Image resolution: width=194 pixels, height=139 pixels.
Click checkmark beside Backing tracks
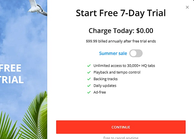coord(89,79)
